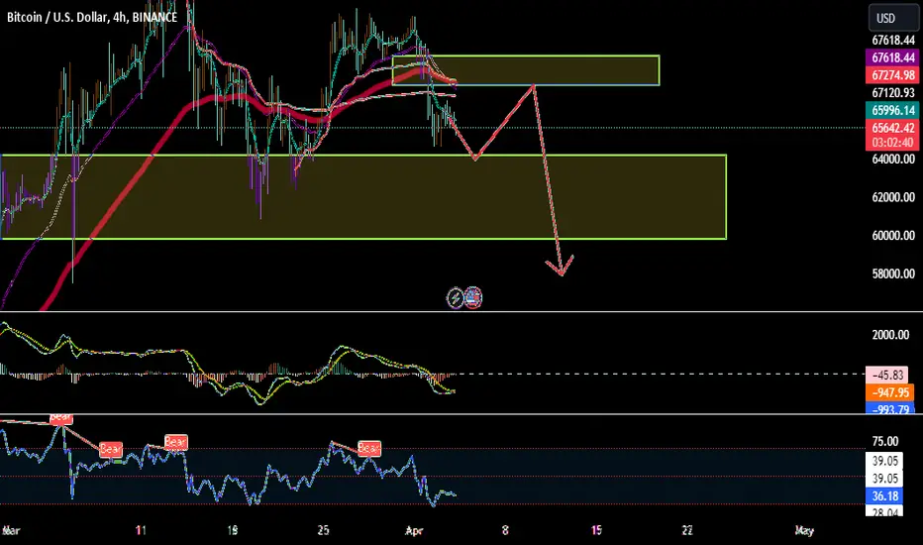Click the US flag economic event icon

pyautogui.click(x=473, y=297)
